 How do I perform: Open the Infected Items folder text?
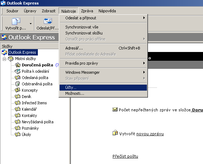34,103
